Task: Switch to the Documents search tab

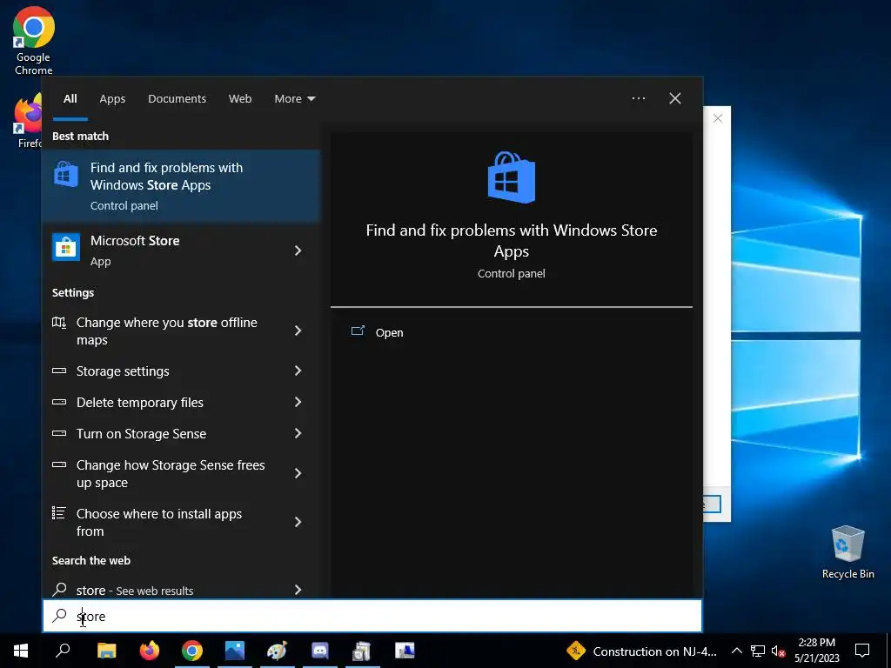Action: click(x=177, y=99)
